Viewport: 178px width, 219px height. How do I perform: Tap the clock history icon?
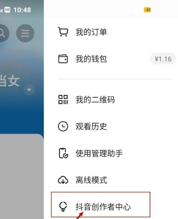[63, 126]
